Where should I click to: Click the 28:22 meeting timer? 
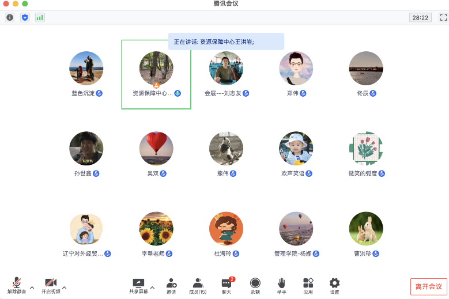tap(420, 17)
